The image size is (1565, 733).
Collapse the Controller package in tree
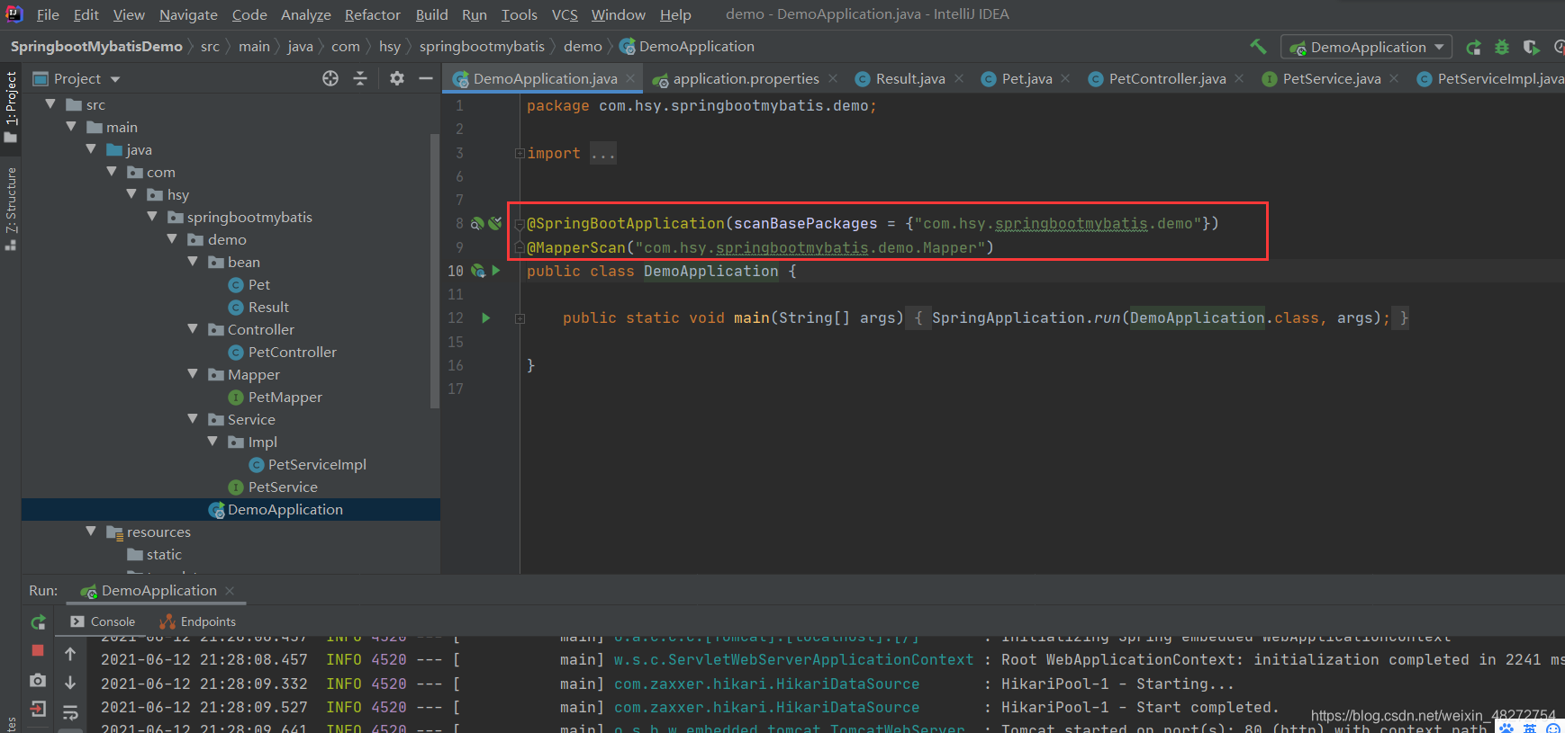193,329
